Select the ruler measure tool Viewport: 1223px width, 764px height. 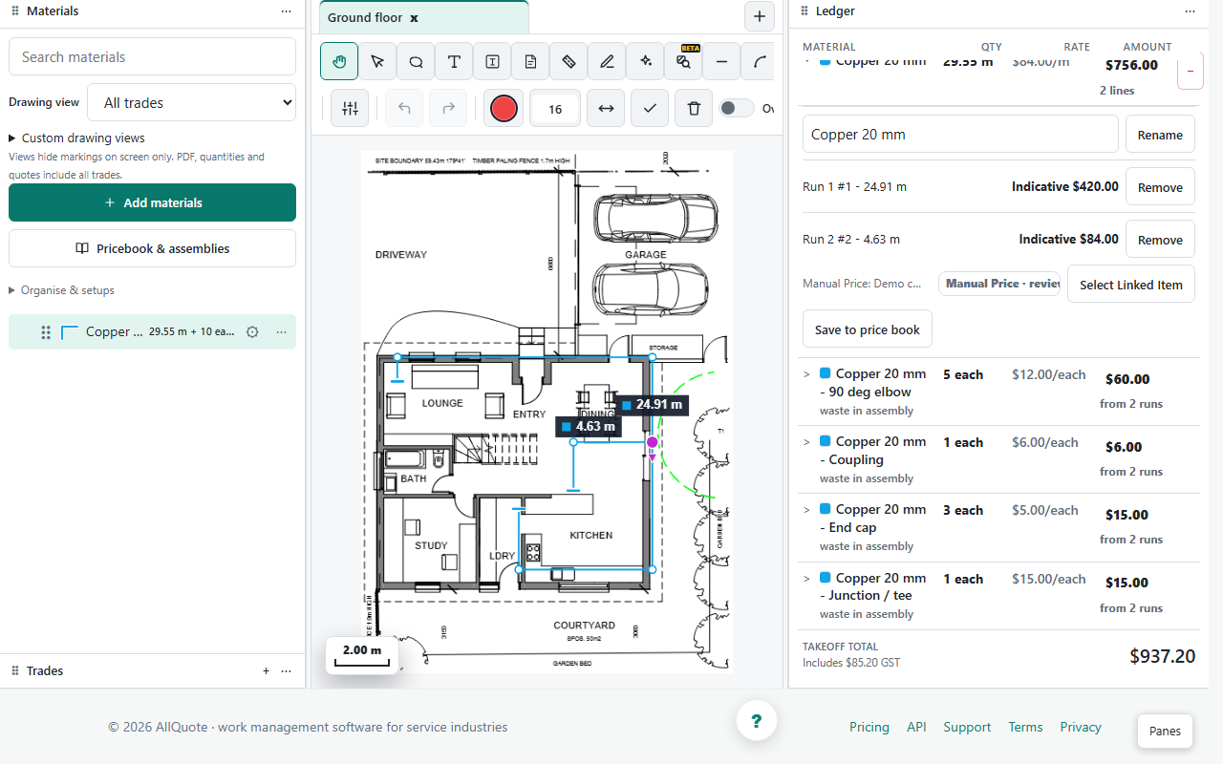pyautogui.click(x=569, y=61)
